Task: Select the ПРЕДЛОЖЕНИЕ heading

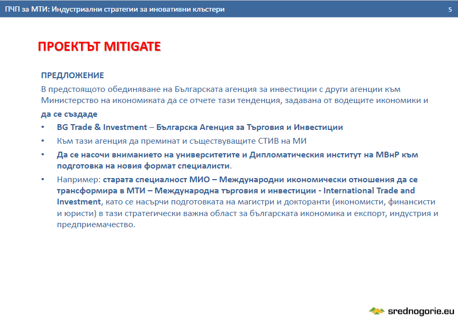Action: [73, 76]
